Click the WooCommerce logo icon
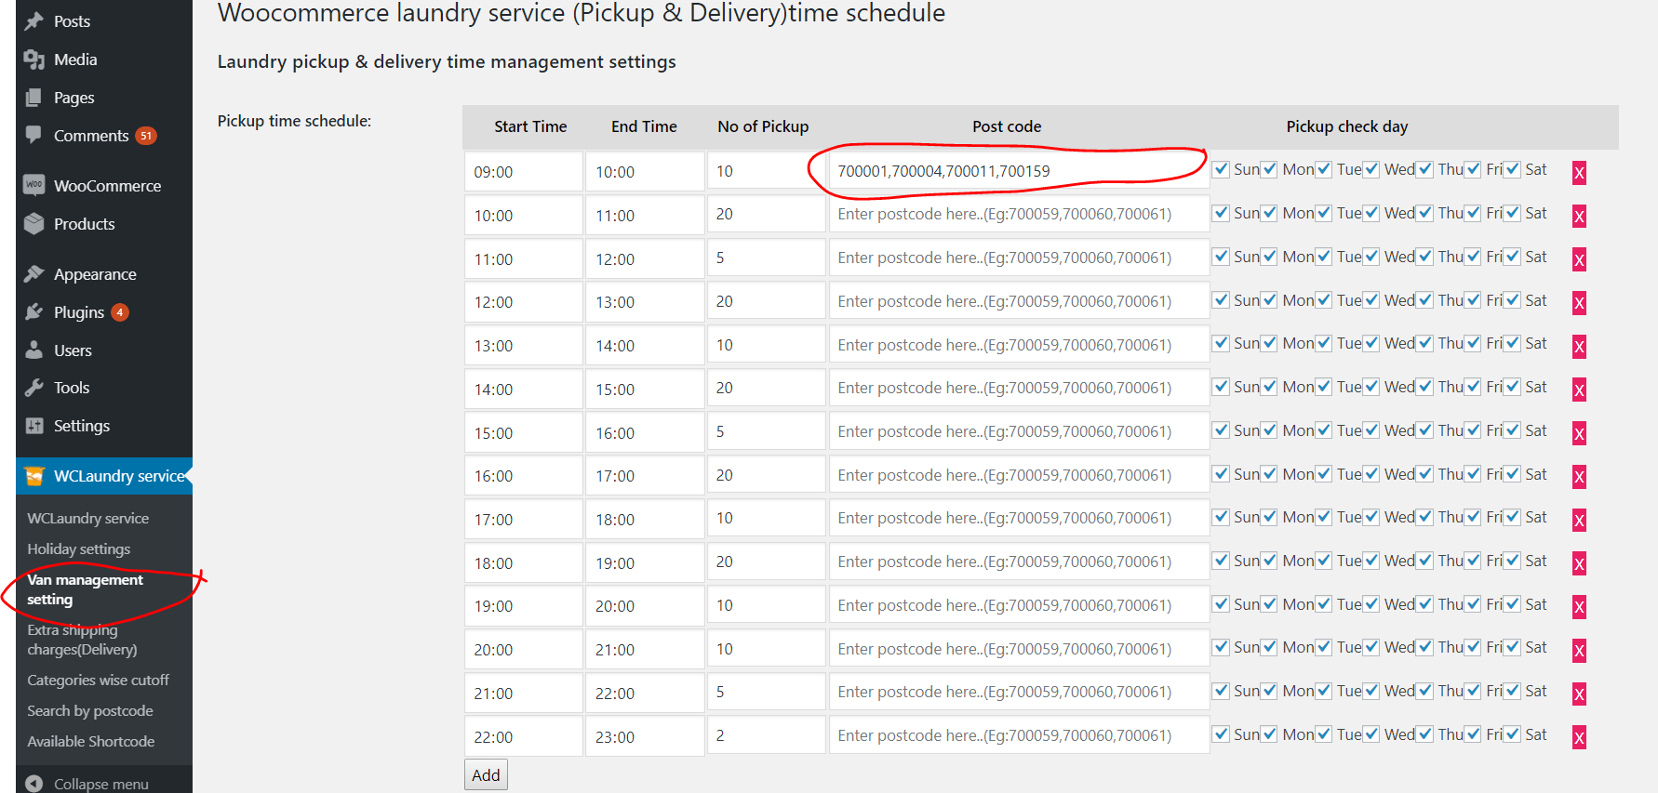Viewport: 1658px width, 793px height. click(x=34, y=185)
